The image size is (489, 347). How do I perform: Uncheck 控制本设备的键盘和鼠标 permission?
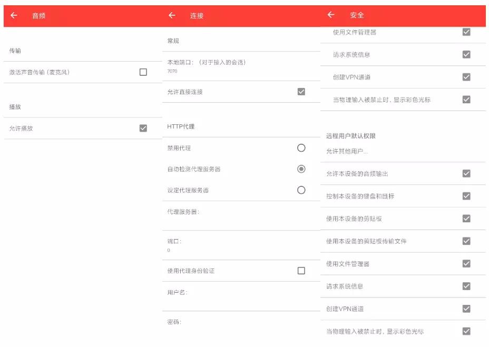click(466, 195)
